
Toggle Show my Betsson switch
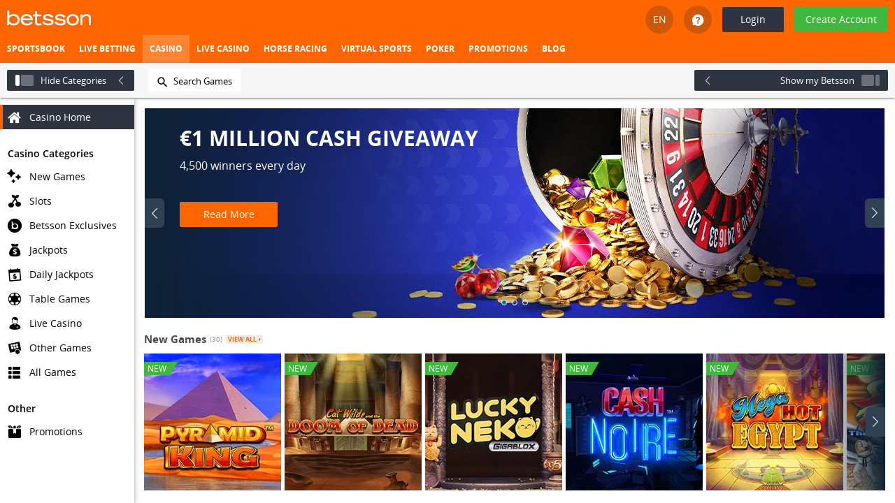click(871, 80)
